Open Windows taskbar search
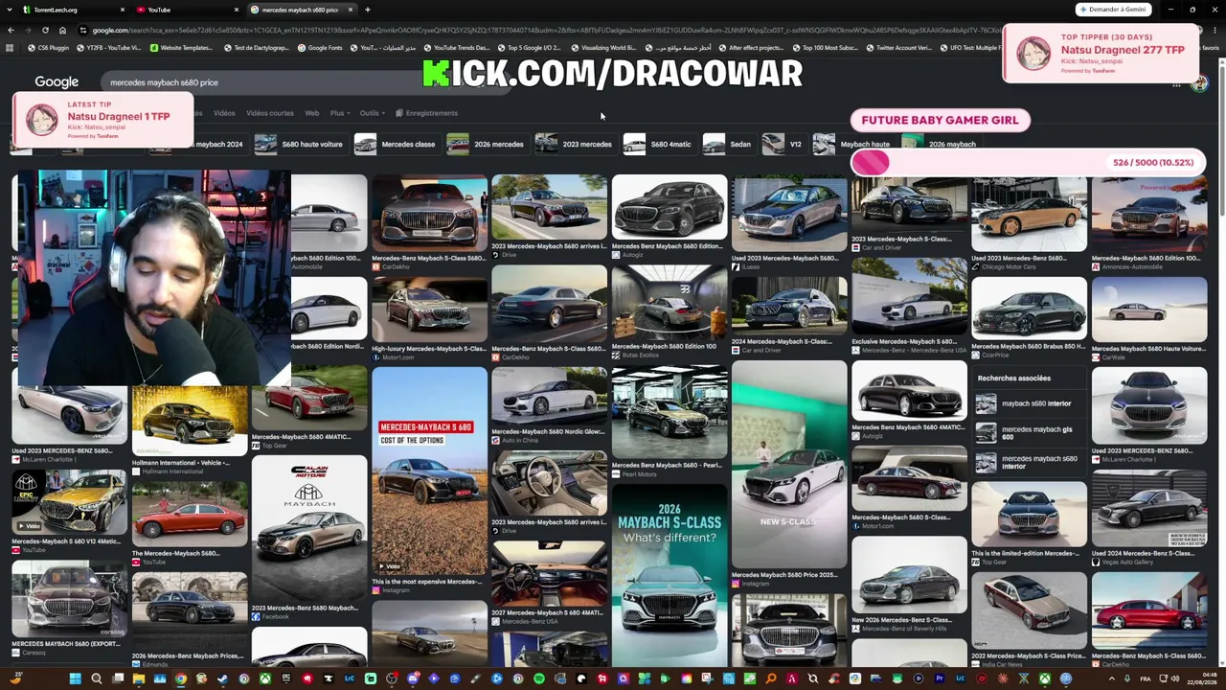This screenshot has height=690, width=1226. coord(96,679)
